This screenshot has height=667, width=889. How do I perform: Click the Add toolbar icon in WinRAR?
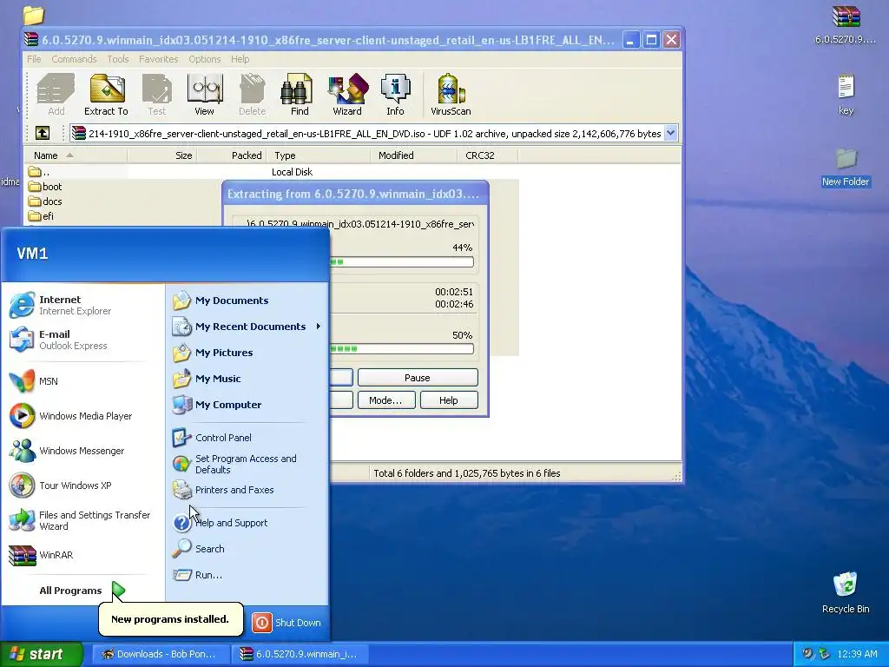[x=56, y=95]
